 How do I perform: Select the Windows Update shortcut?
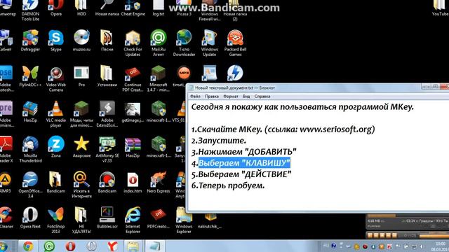click(209, 43)
